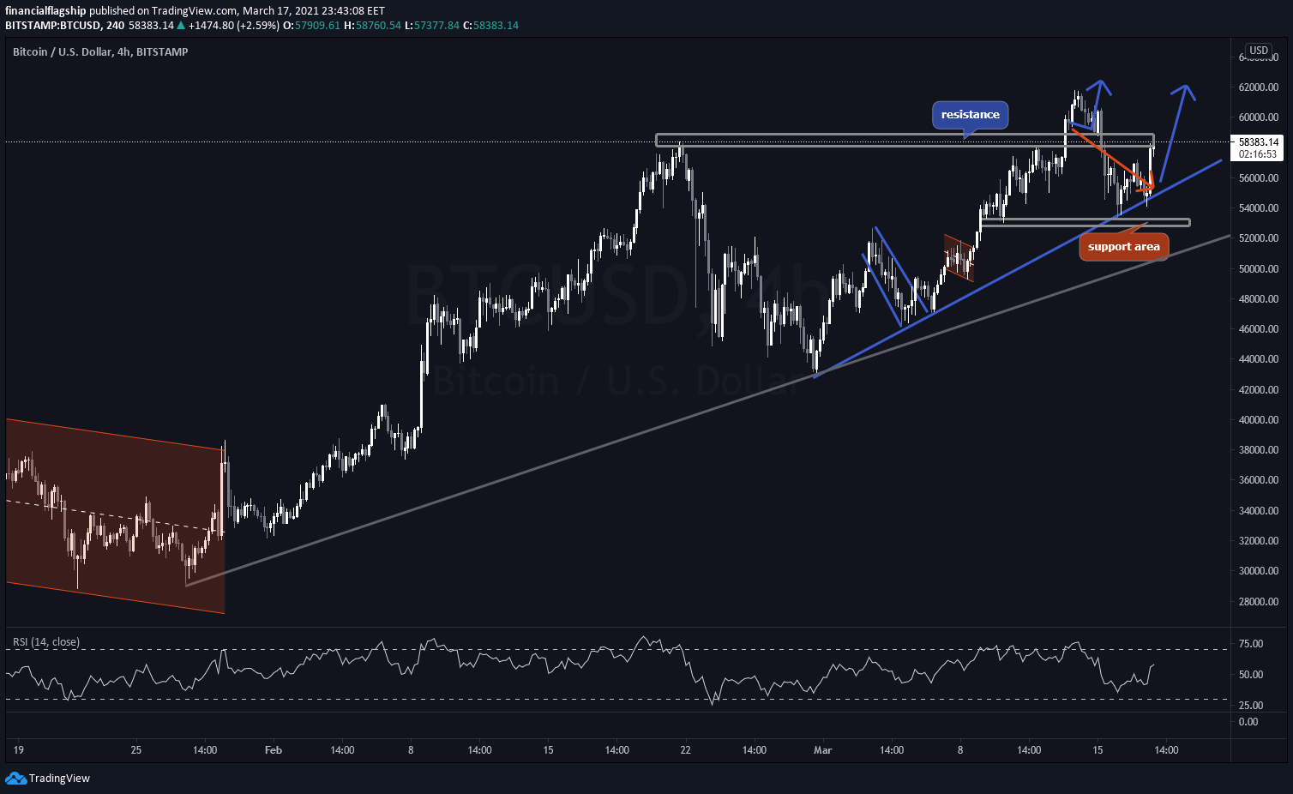Image resolution: width=1293 pixels, height=794 pixels.
Task: Click the current price tag on the price axis
Action: click(x=1259, y=142)
